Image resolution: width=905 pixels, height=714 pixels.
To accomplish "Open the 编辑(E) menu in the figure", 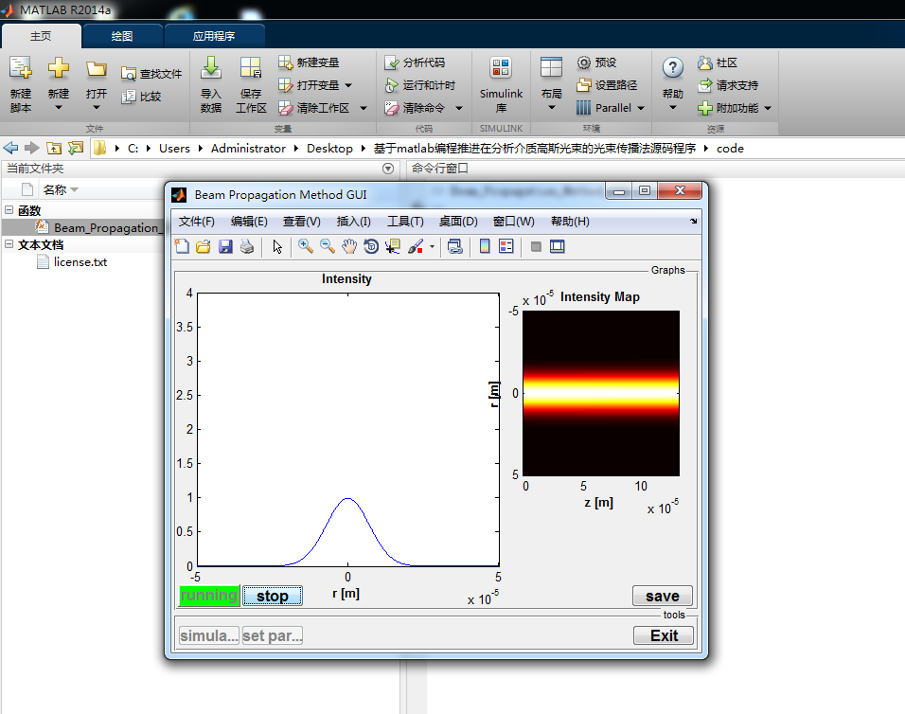I will point(249,222).
